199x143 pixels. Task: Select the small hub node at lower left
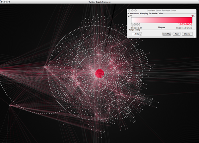[x=10, y=105]
